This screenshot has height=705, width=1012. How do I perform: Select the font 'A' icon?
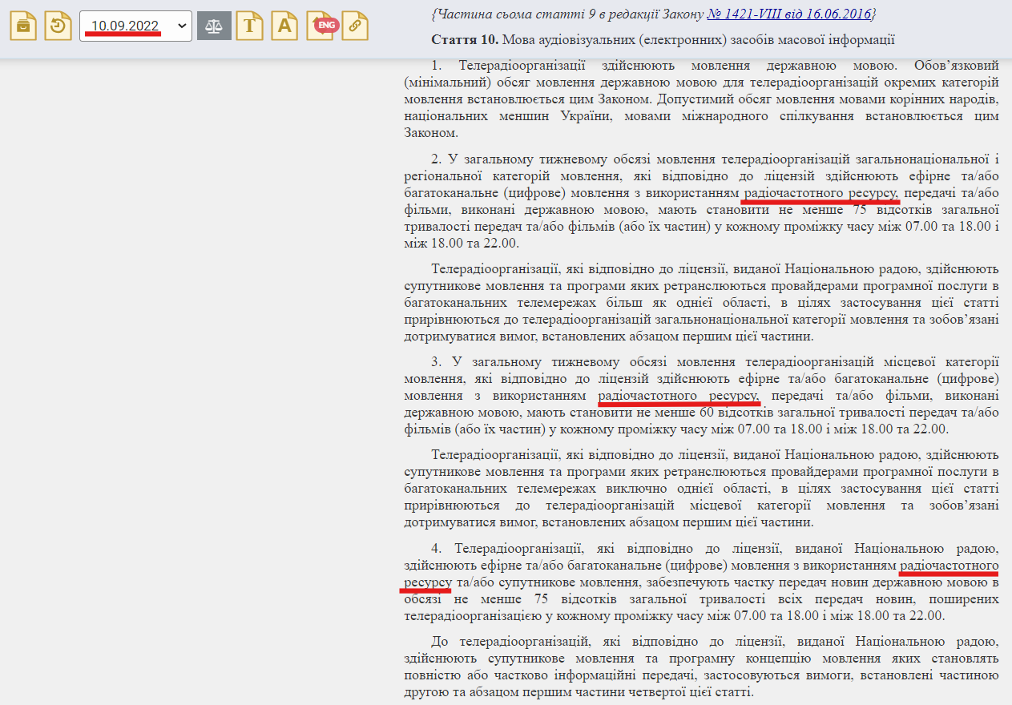[x=285, y=25]
